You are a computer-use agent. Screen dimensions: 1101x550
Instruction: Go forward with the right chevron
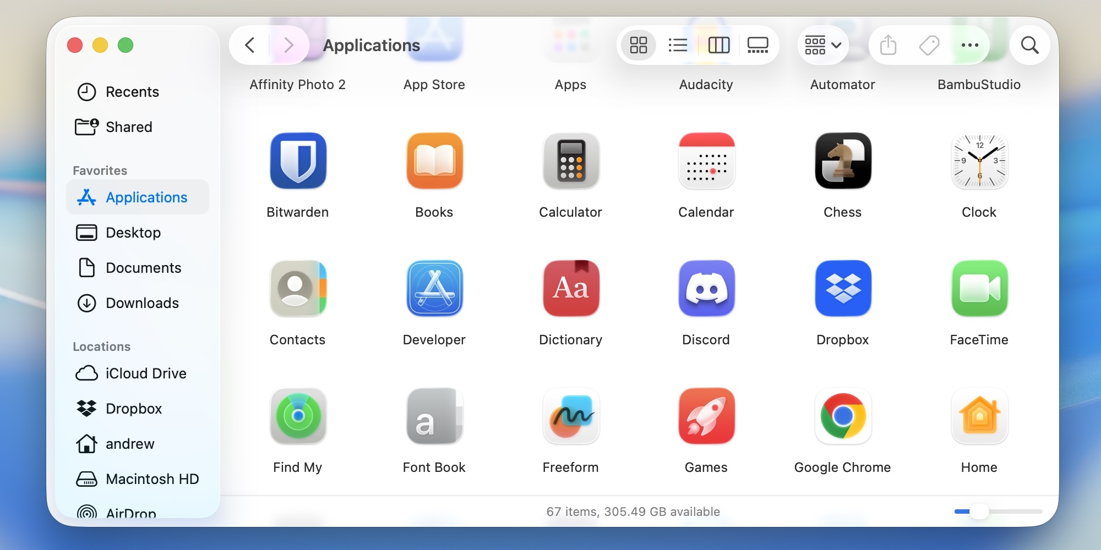pyautogui.click(x=288, y=45)
